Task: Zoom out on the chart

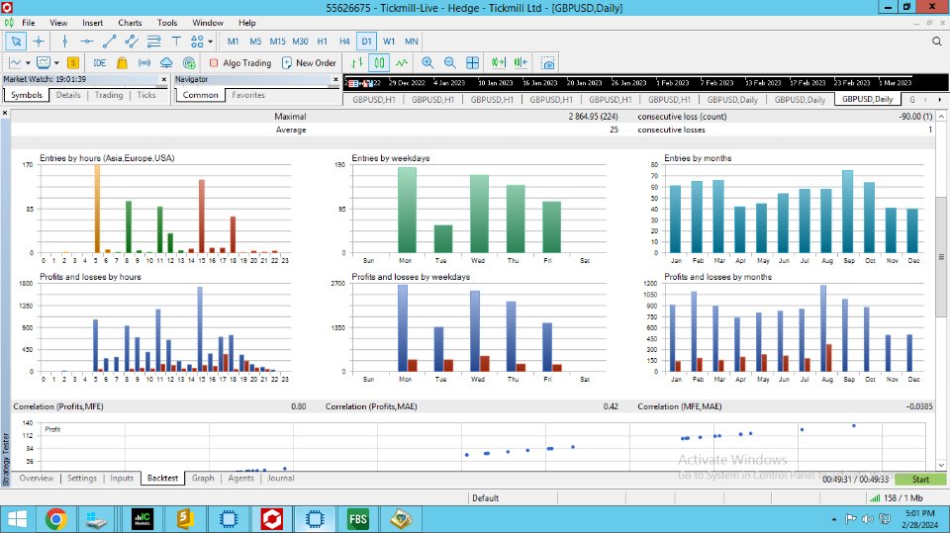Action: (x=449, y=63)
